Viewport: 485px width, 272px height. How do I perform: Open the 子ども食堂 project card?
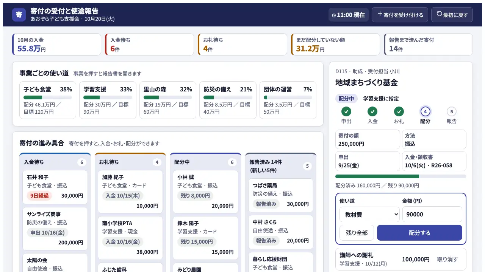pyautogui.click(x=48, y=100)
